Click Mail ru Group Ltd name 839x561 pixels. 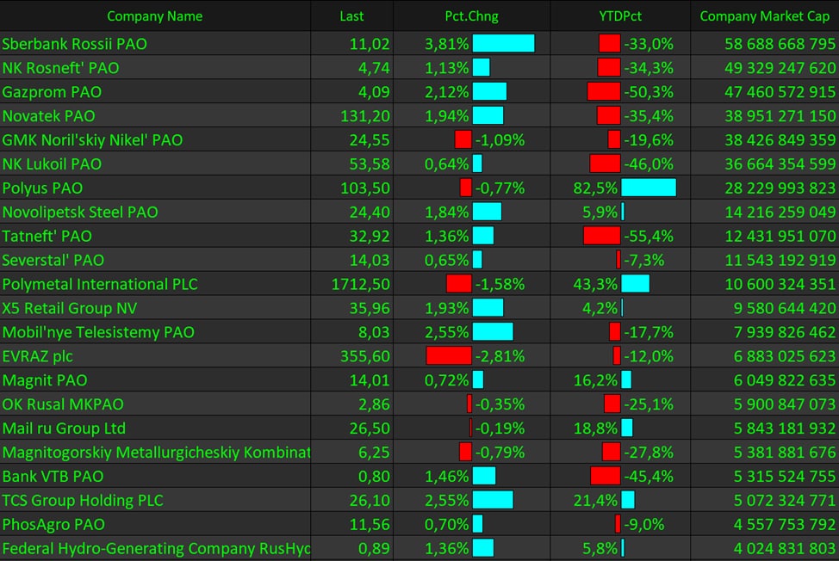pyautogui.click(x=64, y=428)
